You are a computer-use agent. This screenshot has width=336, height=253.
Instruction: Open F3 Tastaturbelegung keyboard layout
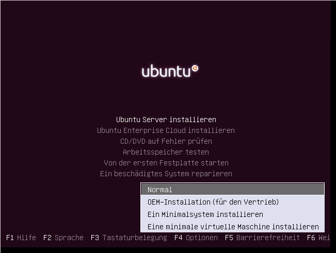pos(129,238)
